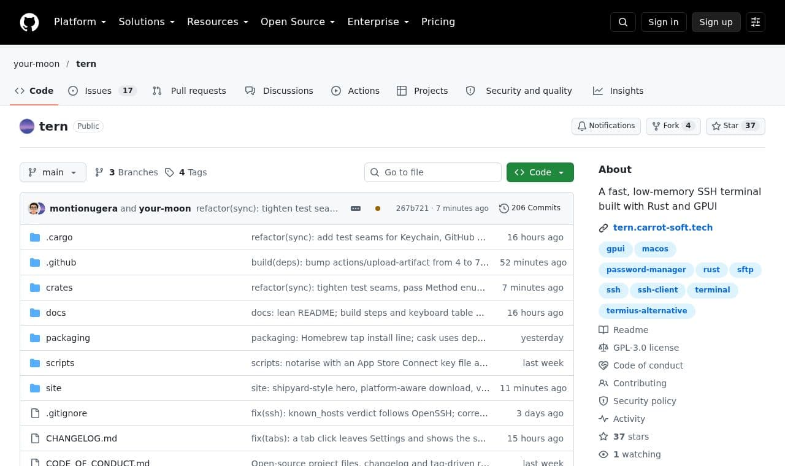
Task: Click the Pricing link
Action: 438,22
